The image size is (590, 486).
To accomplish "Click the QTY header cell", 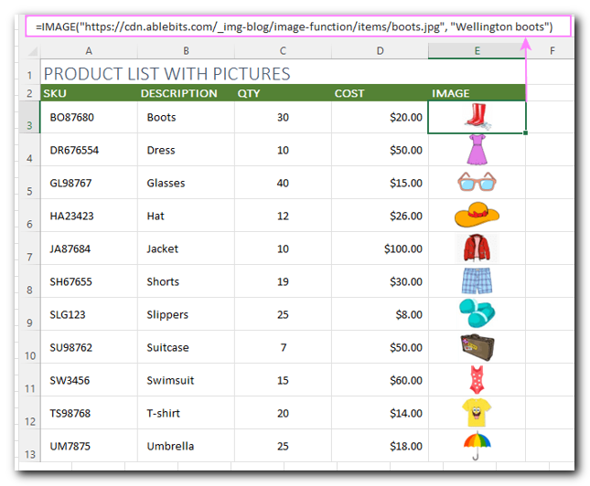I will [x=283, y=93].
